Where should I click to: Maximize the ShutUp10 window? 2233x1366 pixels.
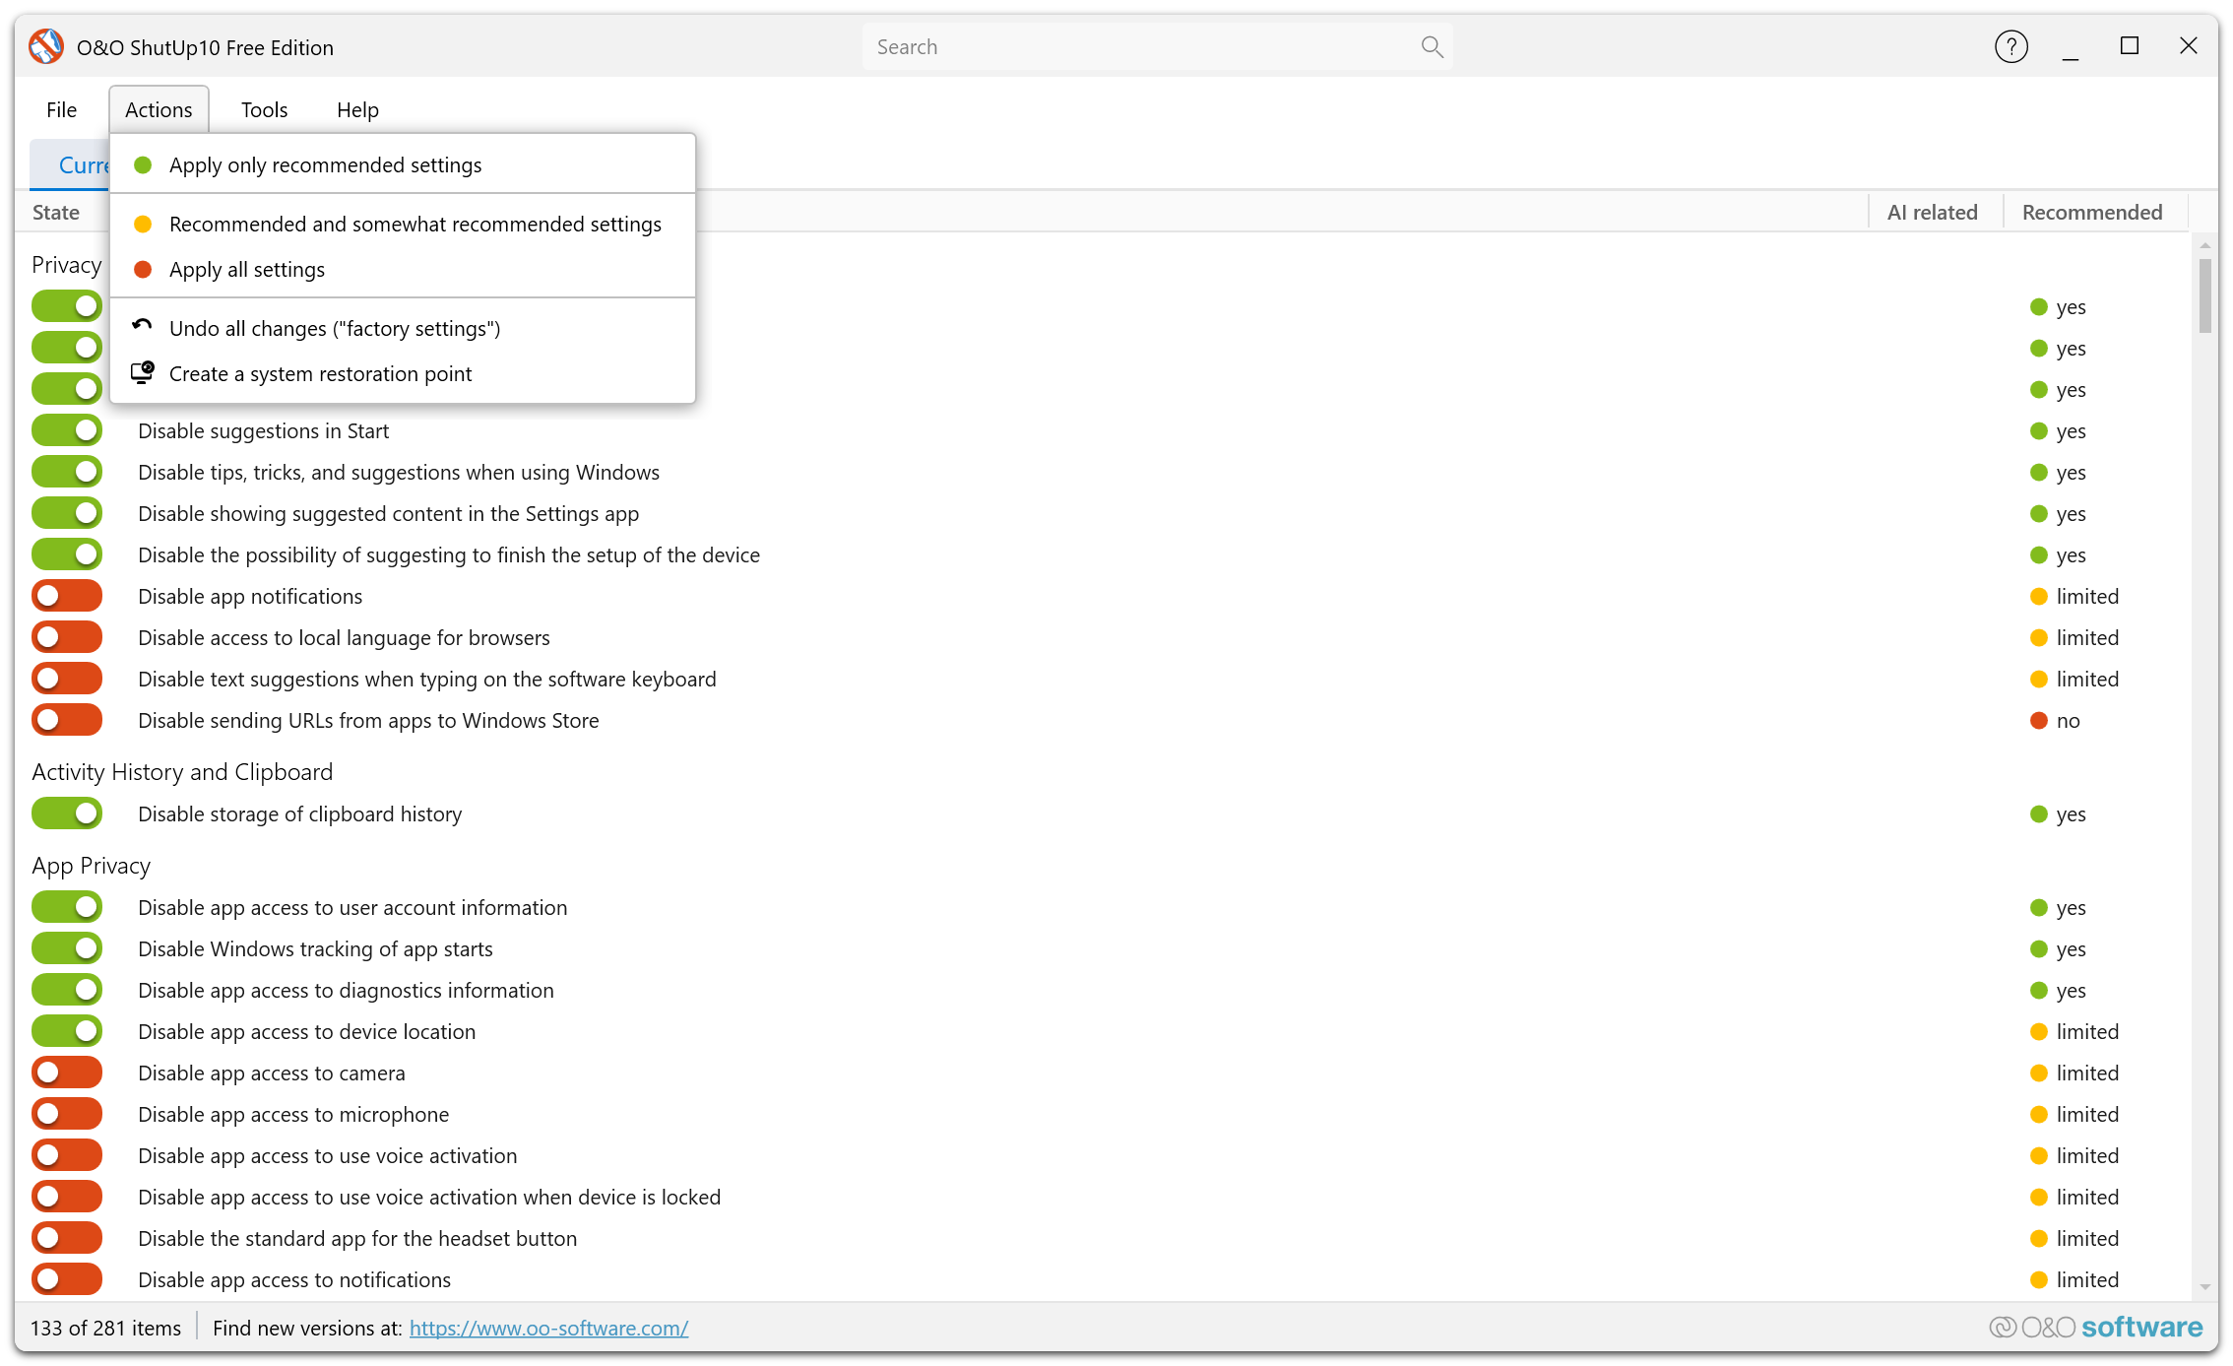click(2129, 46)
